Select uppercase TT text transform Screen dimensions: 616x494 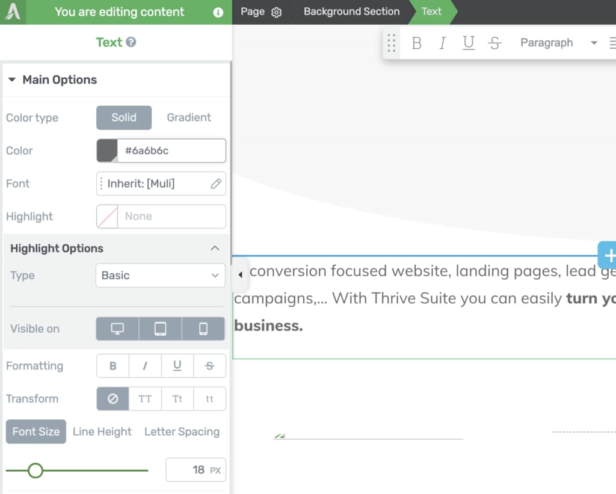[x=145, y=399]
